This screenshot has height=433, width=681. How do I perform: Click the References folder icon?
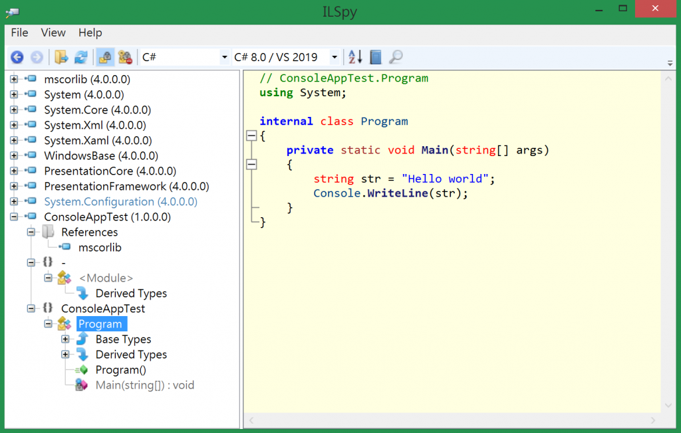(x=48, y=232)
